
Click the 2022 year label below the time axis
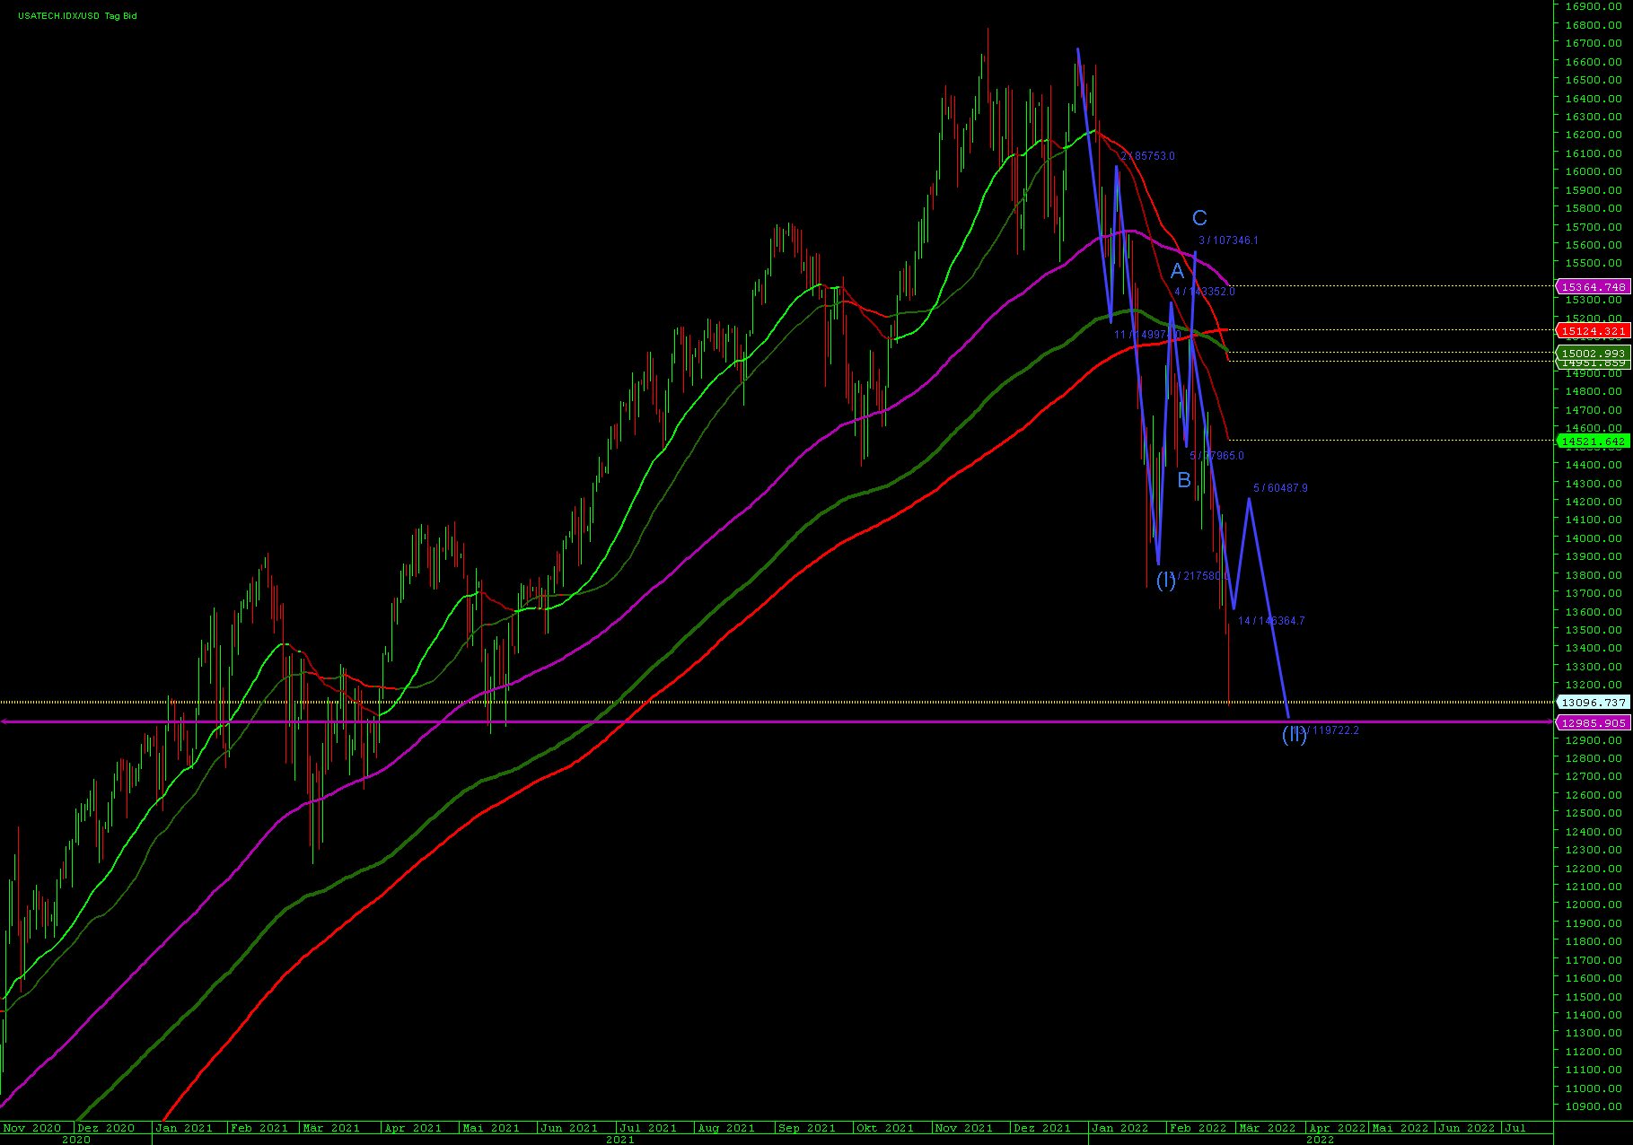click(1320, 1140)
